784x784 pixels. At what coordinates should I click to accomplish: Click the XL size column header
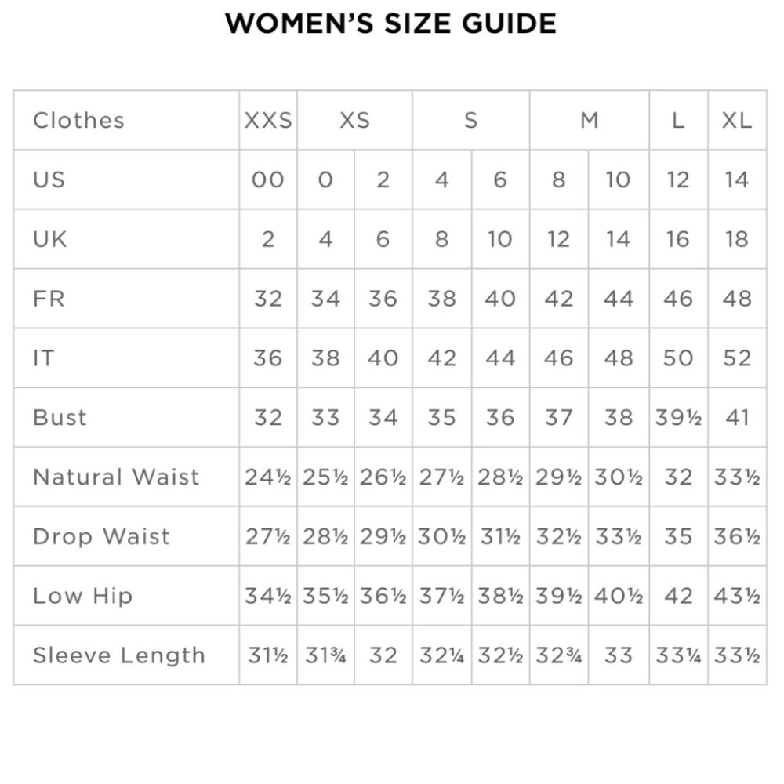[x=737, y=121]
